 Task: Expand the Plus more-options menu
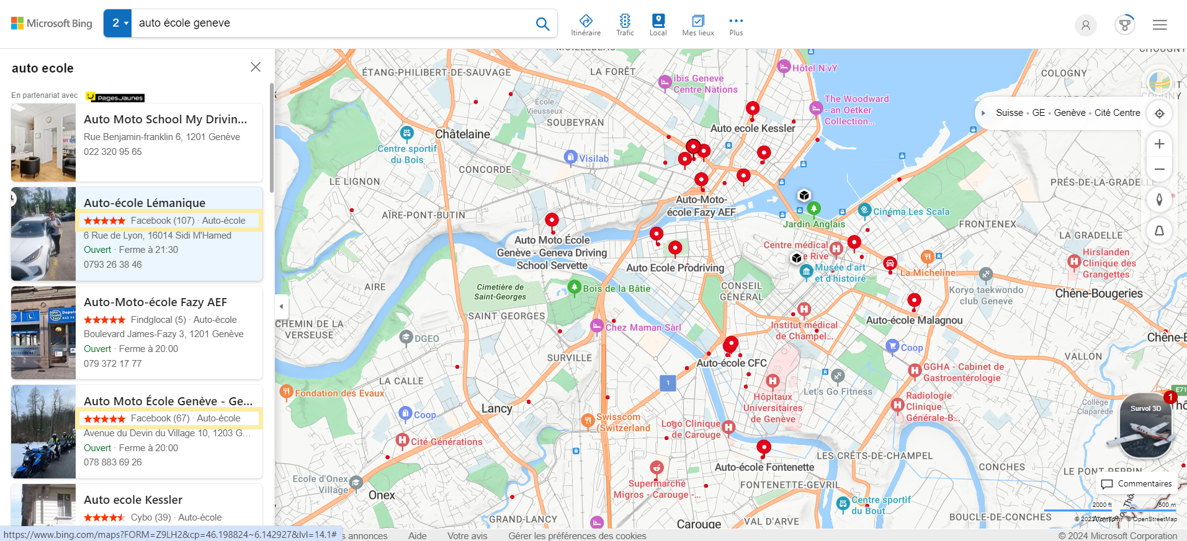click(736, 25)
